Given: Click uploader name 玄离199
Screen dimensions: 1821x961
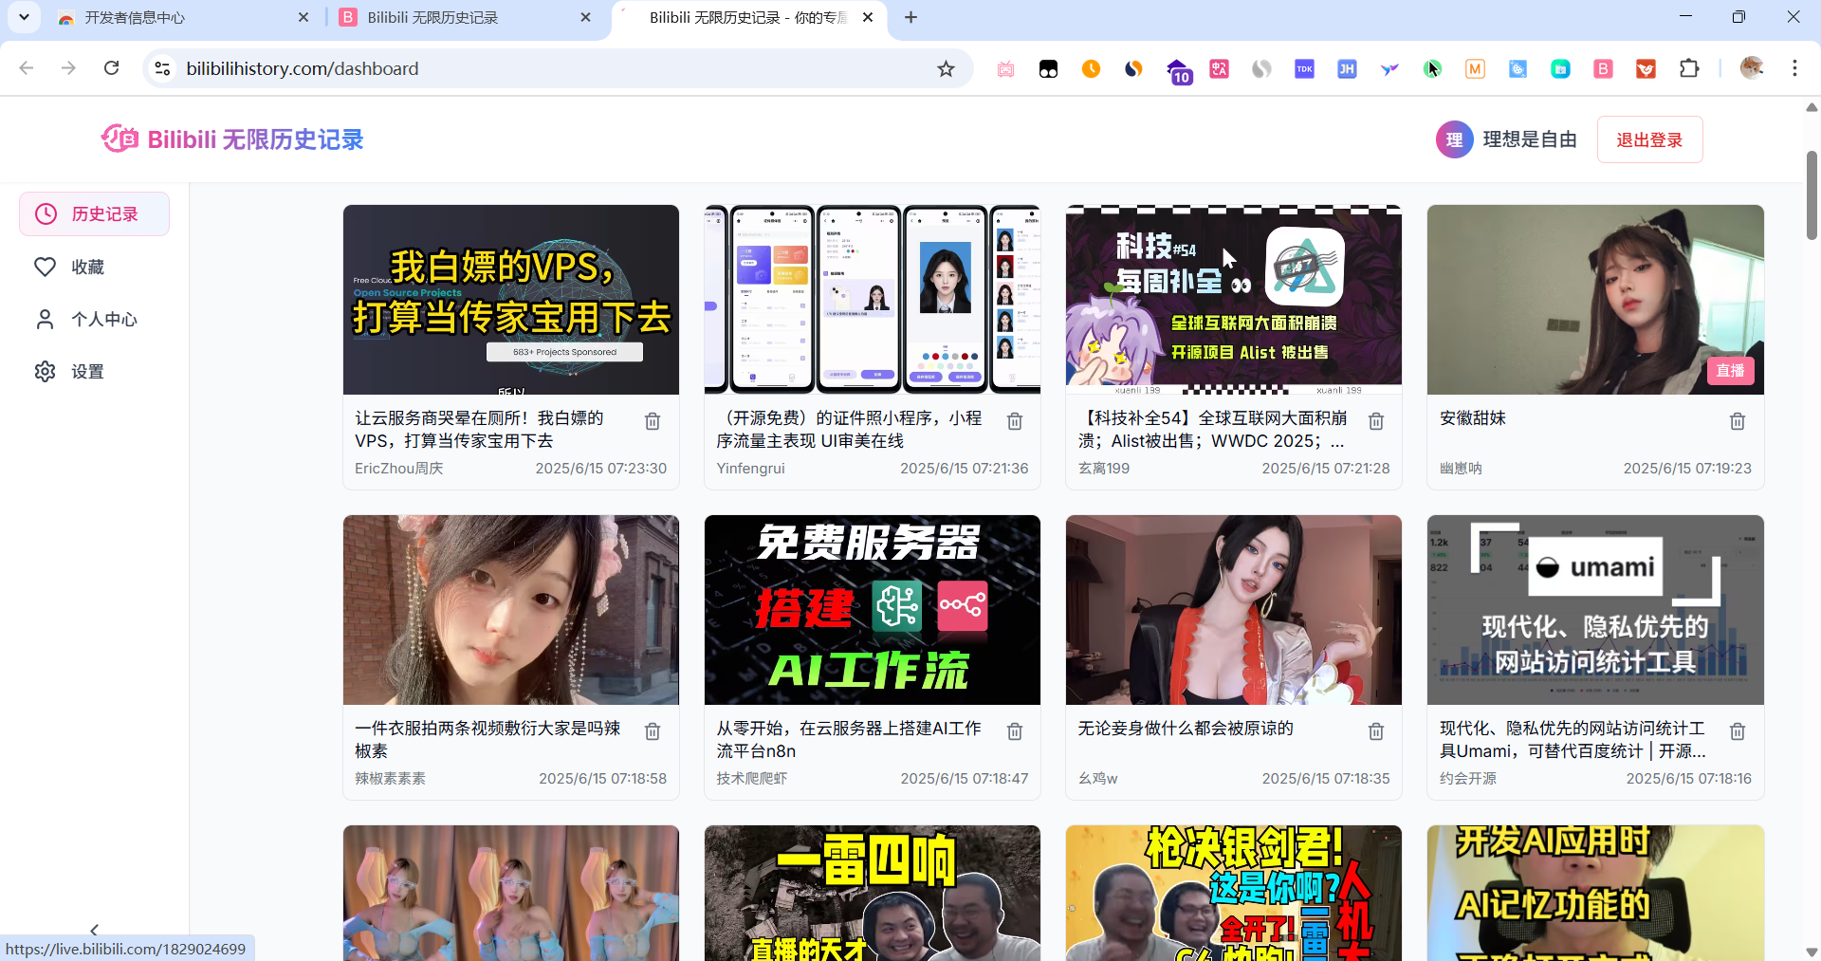Looking at the screenshot, I should (1104, 469).
